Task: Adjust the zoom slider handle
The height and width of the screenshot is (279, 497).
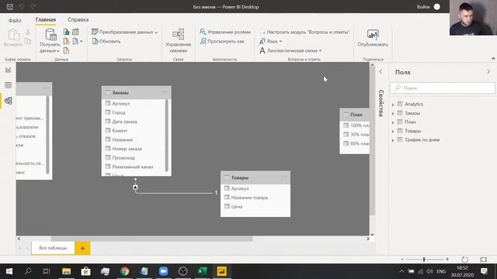Action: click(x=424, y=260)
